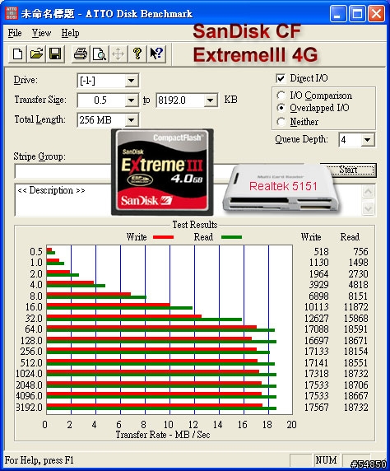The width and height of the screenshot is (390, 471).
Task: Open the maximum Transfer Size 8192.0 dropdown
Action: pyautogui.click(x=211, y=100)
